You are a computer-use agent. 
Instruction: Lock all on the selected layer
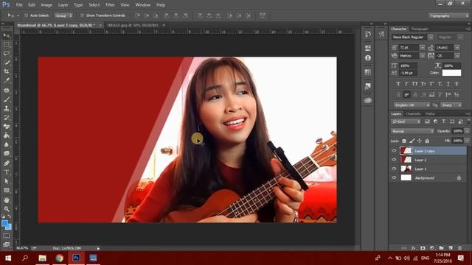tap(427, 141)
